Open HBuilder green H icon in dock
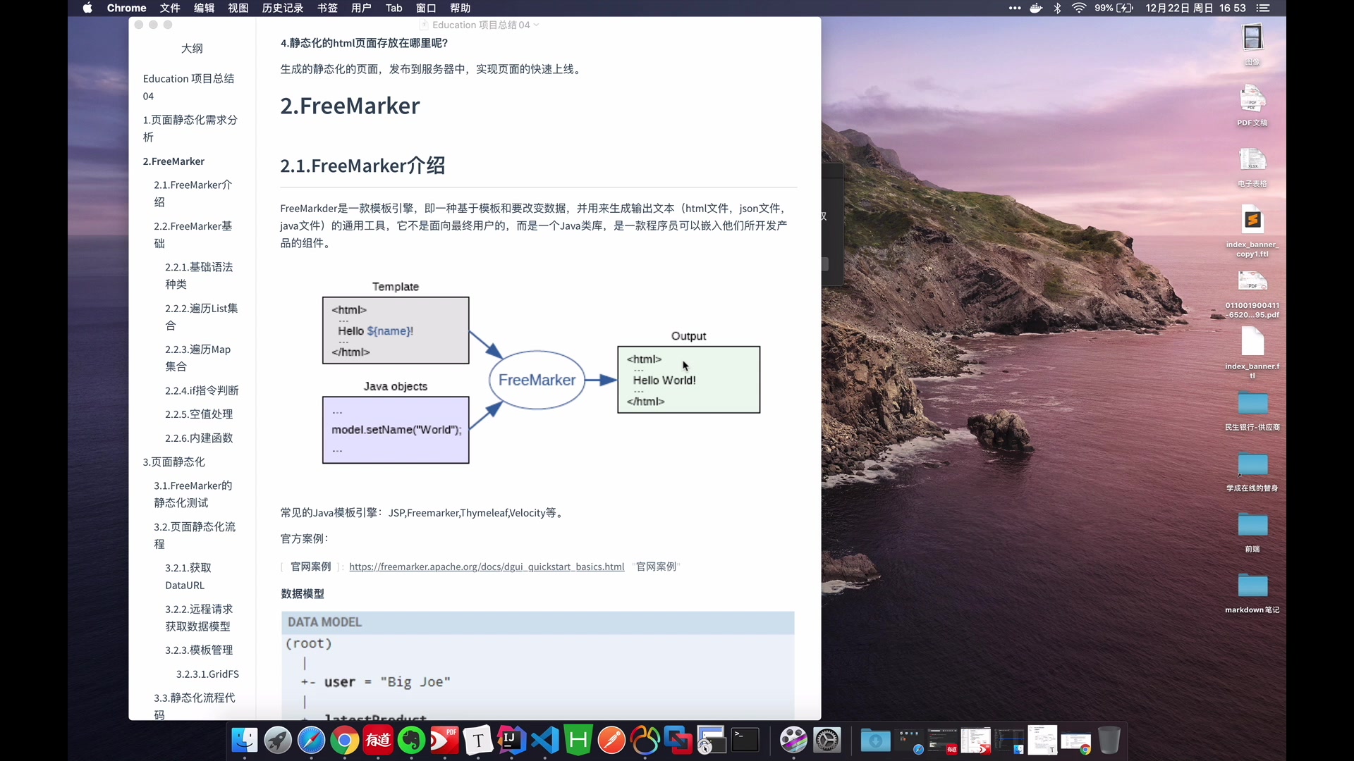The image size is (1354, 761). click(578, 741)
